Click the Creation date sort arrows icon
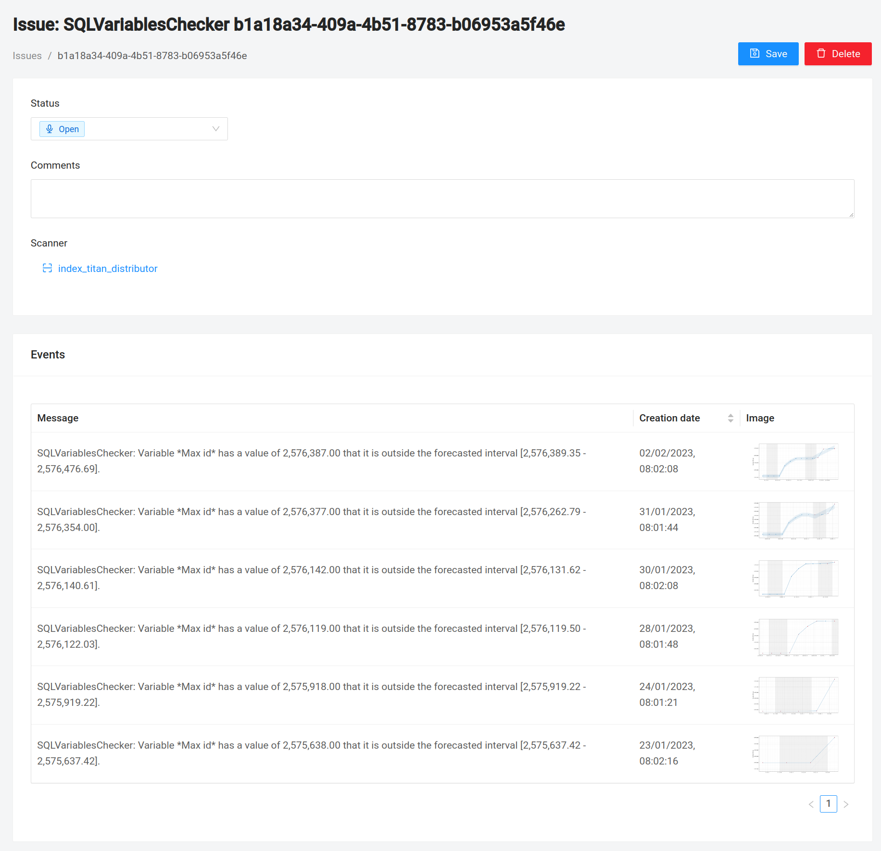881x851 pixels. (730, 418)
